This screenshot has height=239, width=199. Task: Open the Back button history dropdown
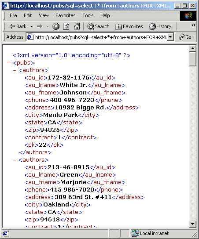pos(31,26)
